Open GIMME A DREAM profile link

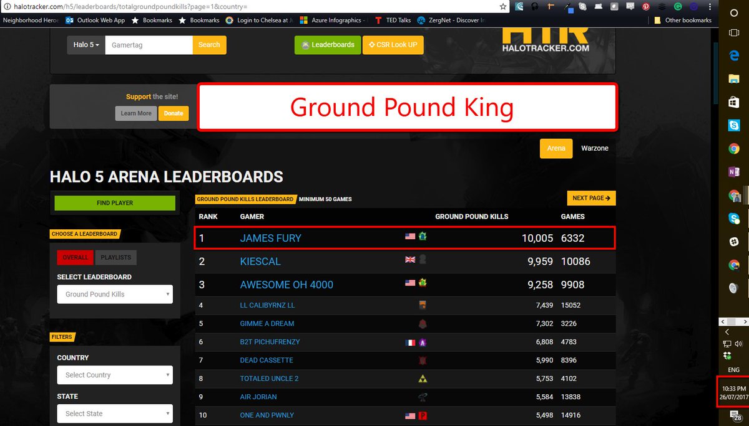coord(267,324)
